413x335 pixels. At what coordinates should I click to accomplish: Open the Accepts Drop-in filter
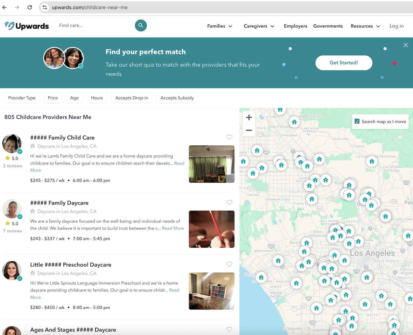tap(132, 98)
